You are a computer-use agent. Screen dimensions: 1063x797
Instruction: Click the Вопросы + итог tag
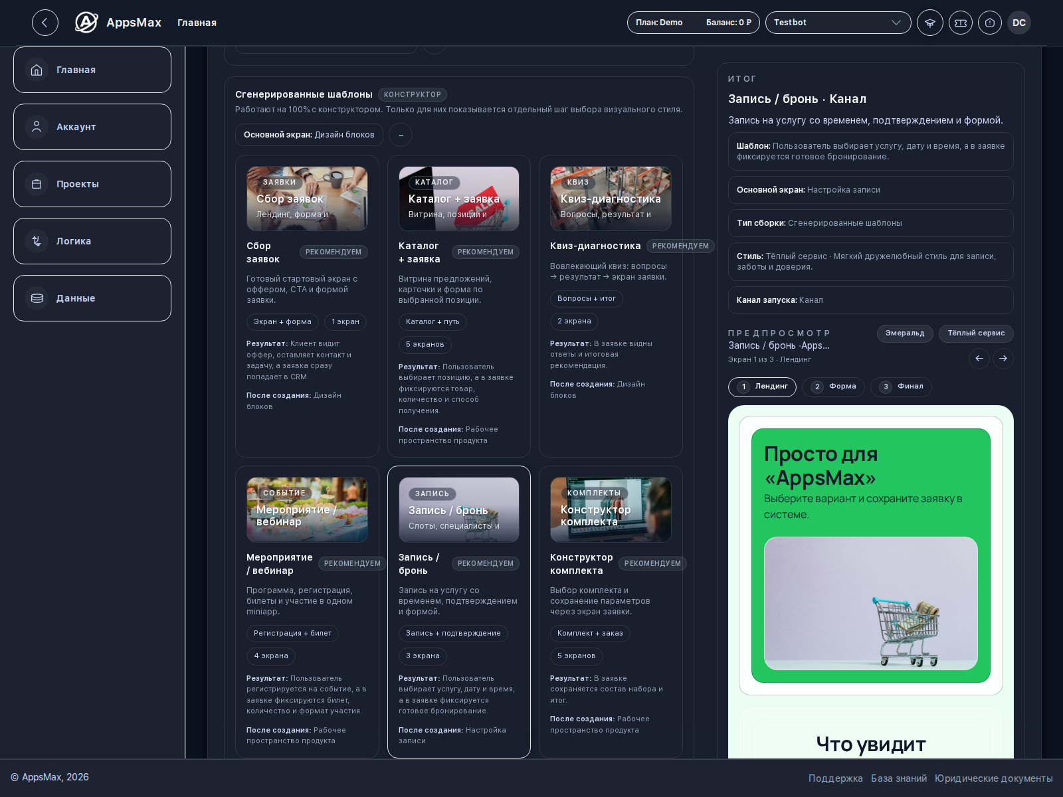coord(587,299)
